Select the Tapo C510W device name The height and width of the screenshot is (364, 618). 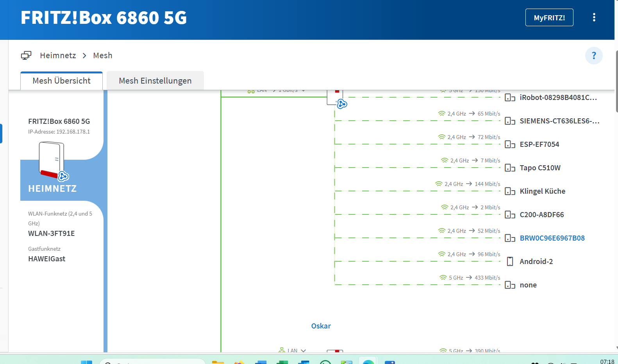click(540, 168)
